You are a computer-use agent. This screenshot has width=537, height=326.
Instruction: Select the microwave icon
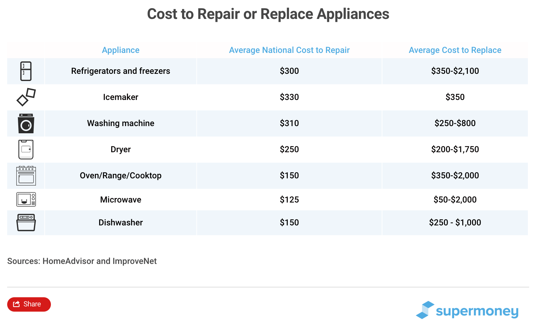tap(25, 199)
